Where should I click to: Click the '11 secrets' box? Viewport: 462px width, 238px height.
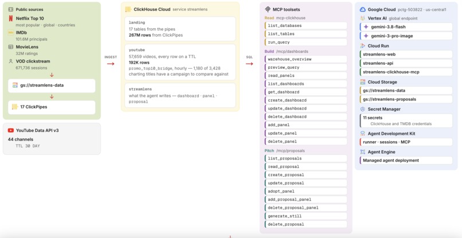pos(406,120)
